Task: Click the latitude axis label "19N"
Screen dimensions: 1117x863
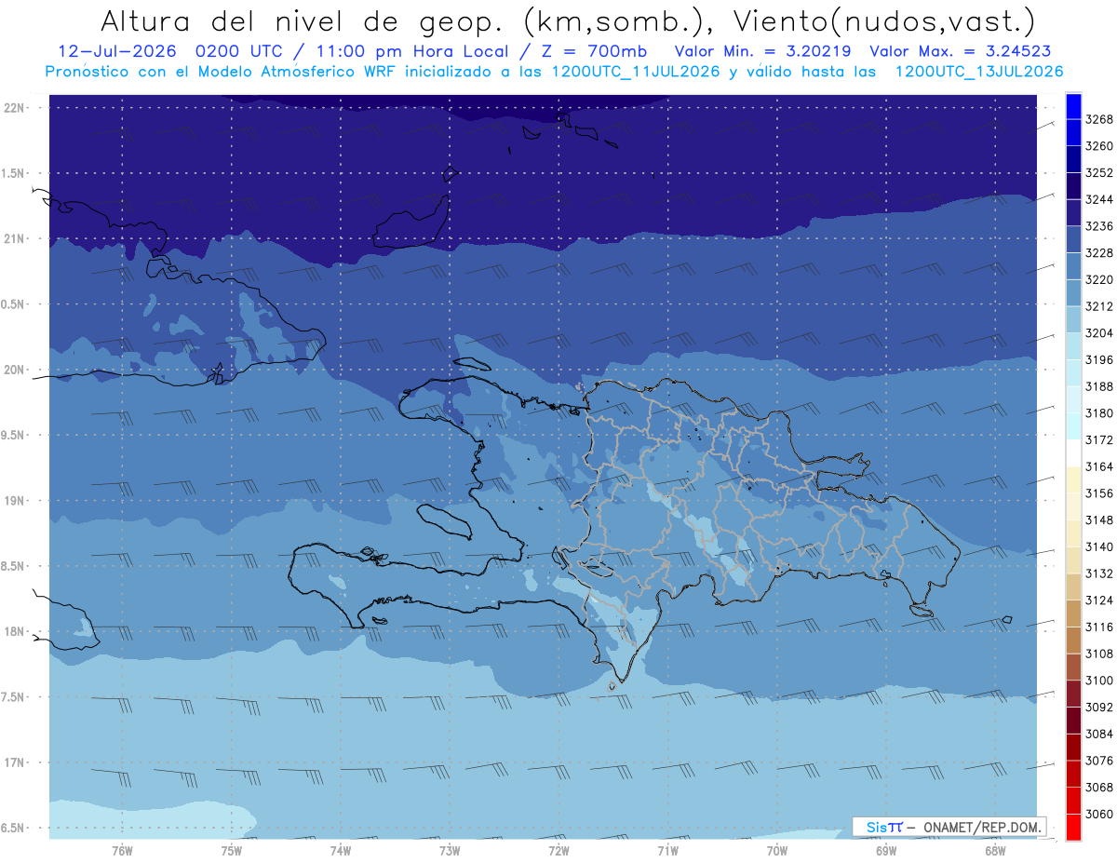Action: point(15,501)
